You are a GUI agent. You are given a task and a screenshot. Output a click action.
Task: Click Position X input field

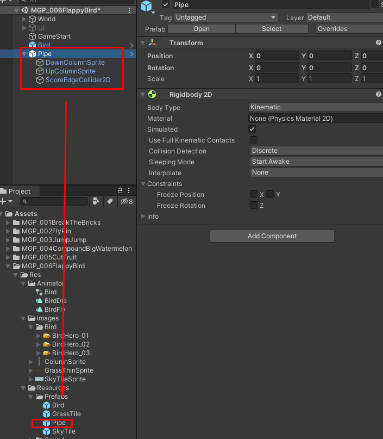[x=277, y=55]
